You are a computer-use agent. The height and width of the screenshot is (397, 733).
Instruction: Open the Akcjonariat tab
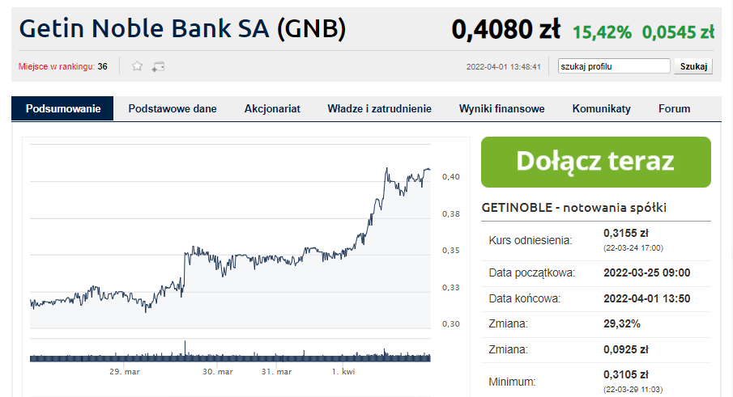(x=272, y=108)
